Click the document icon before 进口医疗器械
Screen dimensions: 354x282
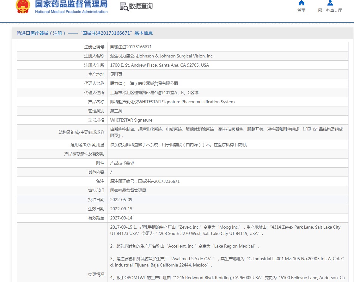19,33
